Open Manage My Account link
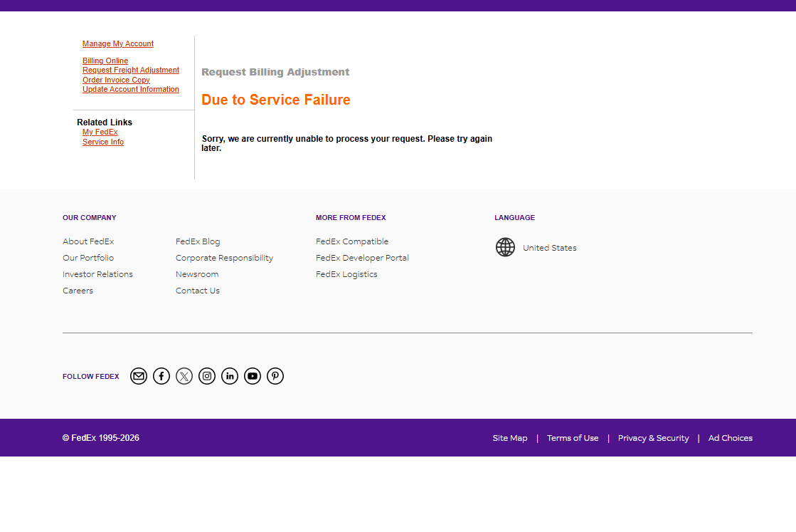Viewport: 796px width, 532px height. pos(118,43)
